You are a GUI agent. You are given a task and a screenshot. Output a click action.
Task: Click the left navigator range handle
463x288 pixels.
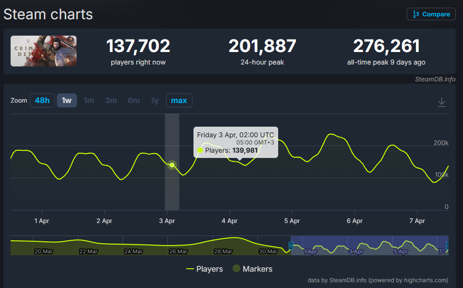pos(291,246)
